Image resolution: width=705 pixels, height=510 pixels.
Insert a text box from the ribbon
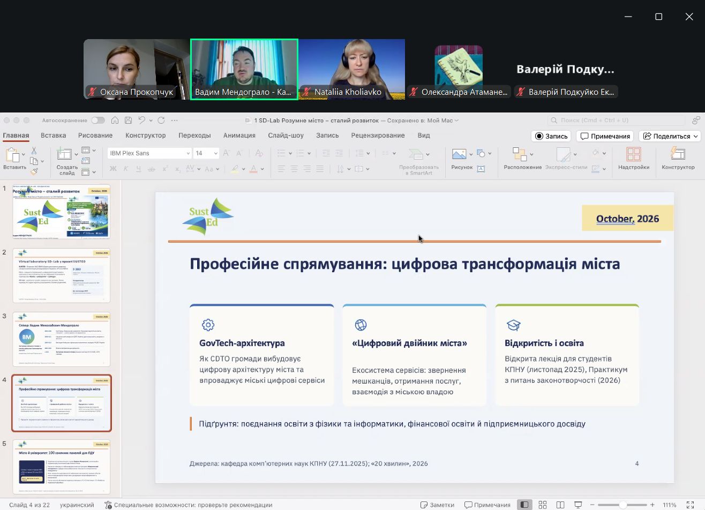coord(481,169)
